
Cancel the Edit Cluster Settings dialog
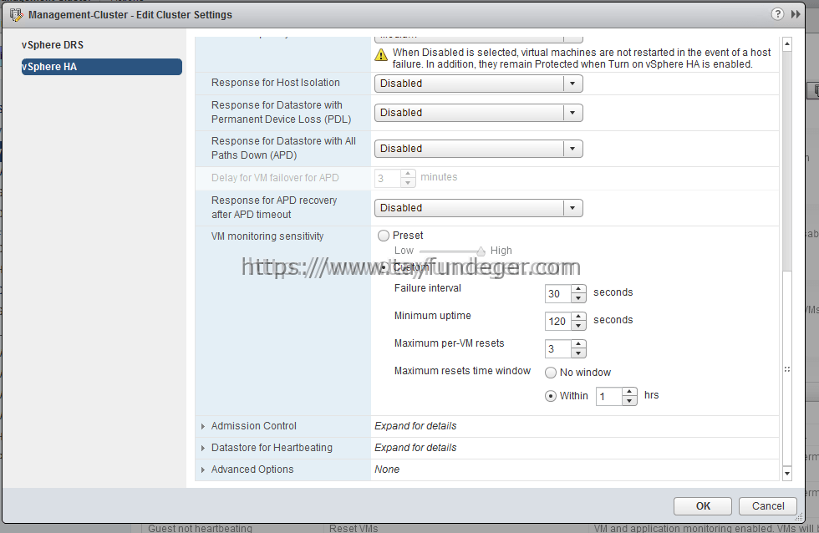point(768,506)
